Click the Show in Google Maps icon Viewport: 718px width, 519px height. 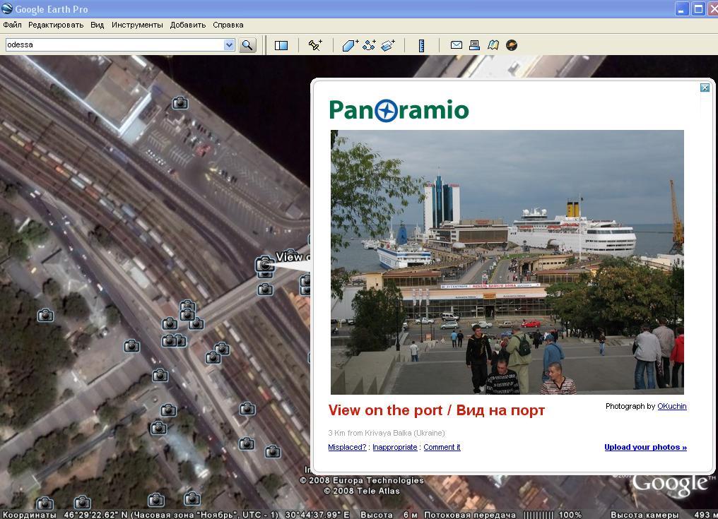click(x=493, y=45)
